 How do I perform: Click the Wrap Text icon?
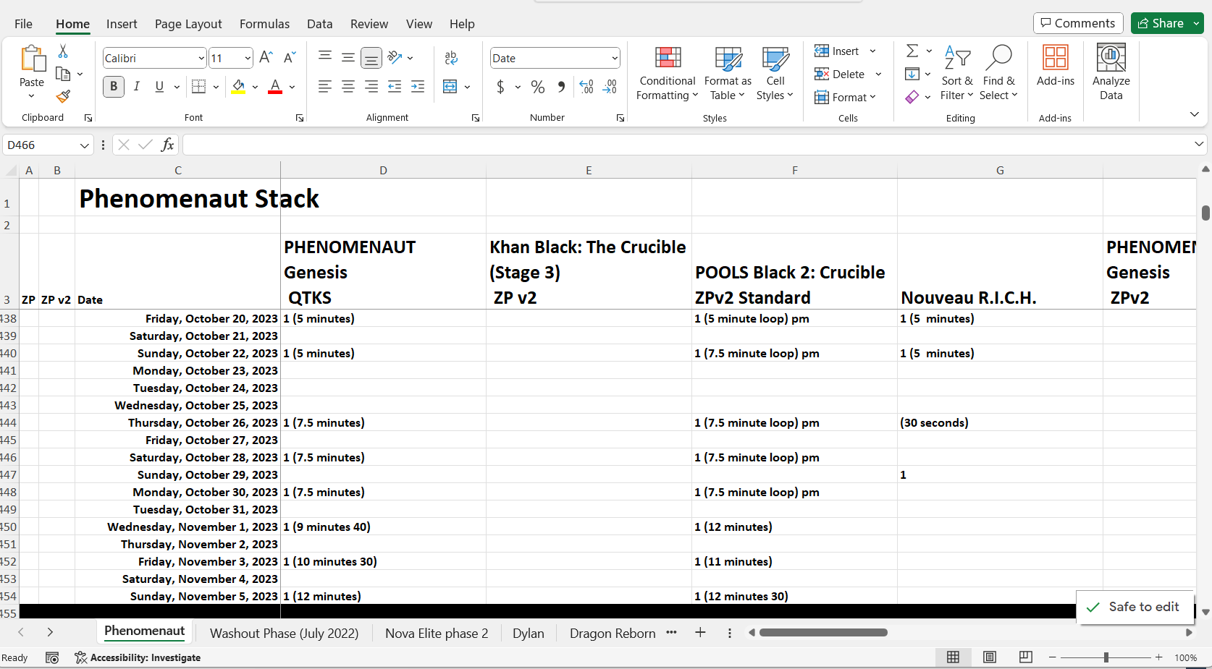[x=451, y=58]
